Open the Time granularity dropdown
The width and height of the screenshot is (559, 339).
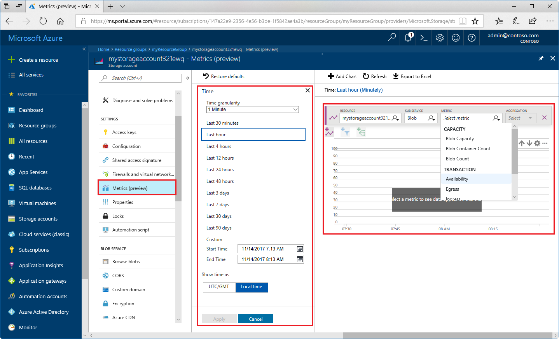point(252,109)
